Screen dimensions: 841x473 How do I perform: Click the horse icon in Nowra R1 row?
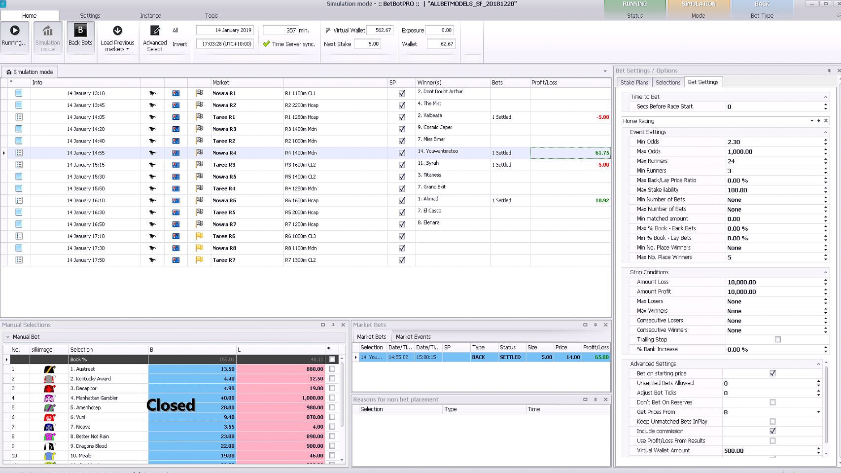tap(152, 93)
